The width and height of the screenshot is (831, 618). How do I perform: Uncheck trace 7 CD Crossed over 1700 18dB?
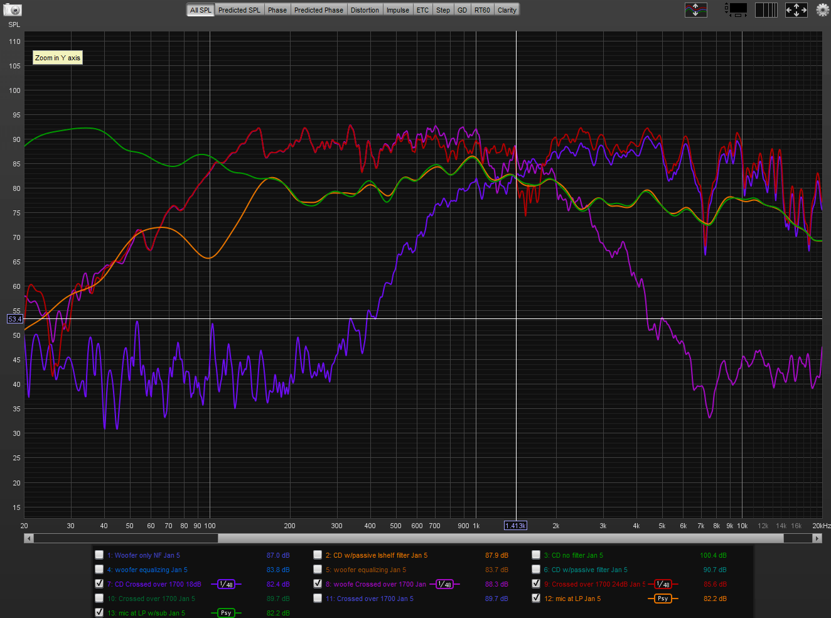point(99,583)
